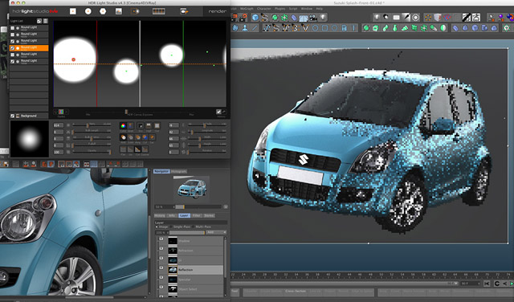Select the Background row in Light List

click(29, 116)
